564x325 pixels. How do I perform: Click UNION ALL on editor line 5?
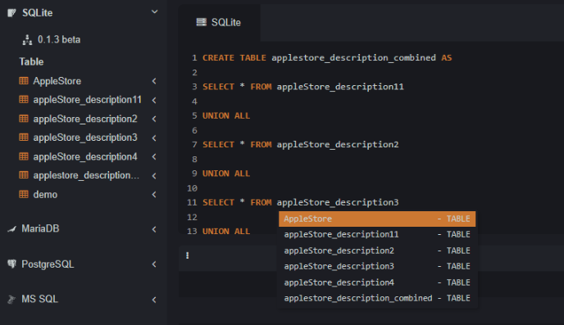point(226,115)
